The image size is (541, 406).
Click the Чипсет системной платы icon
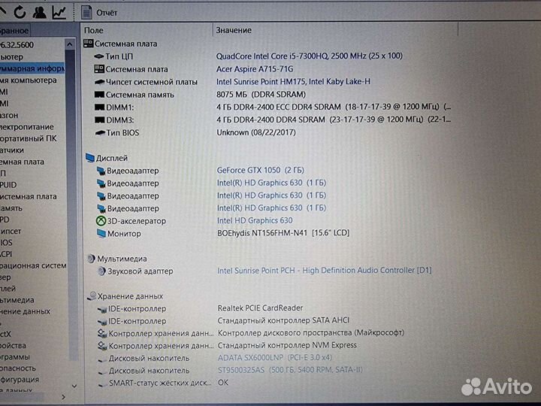[99, 82]
